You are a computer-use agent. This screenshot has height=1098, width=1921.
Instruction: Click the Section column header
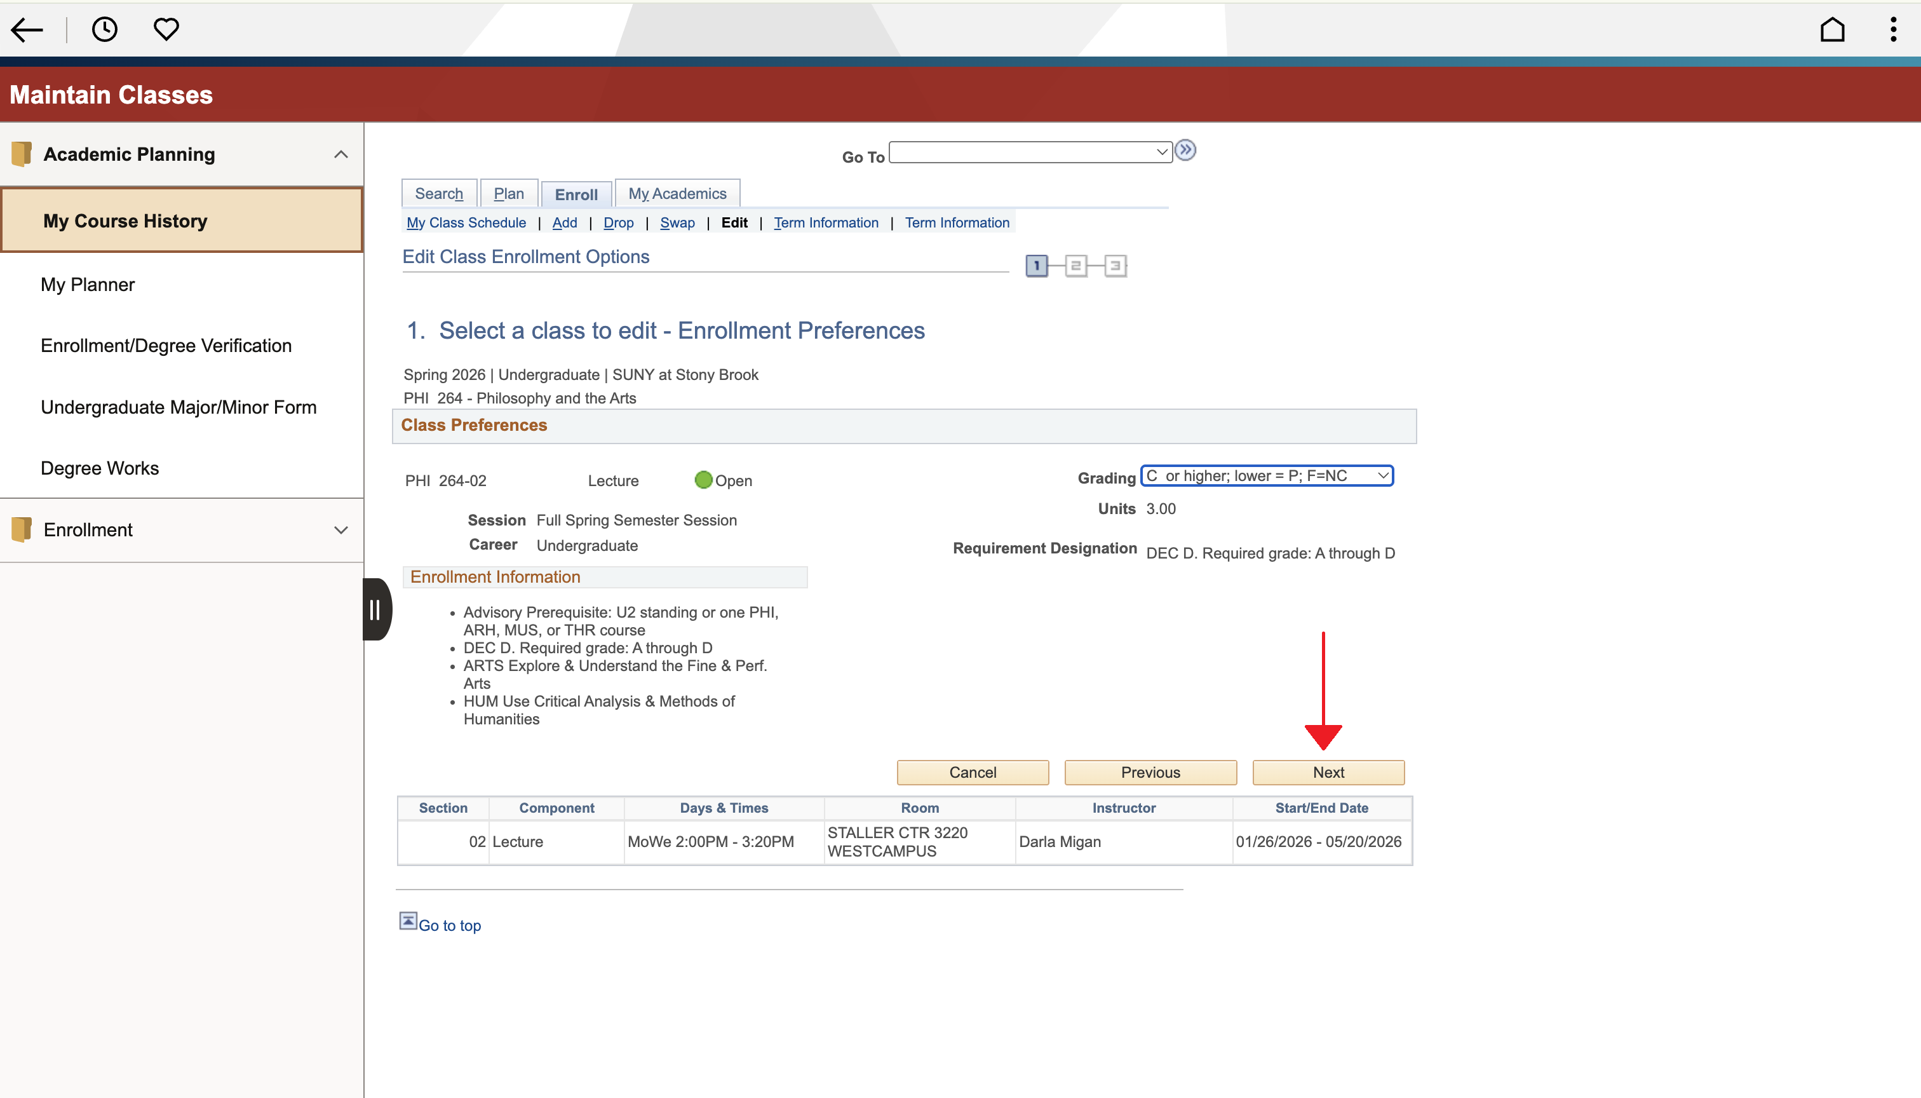coord(443,808)
